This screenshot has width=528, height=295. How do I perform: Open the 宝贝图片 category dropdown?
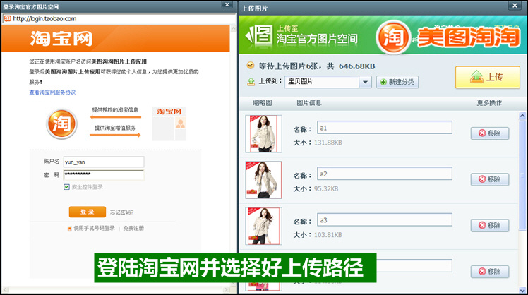click(x=365, y=82)
